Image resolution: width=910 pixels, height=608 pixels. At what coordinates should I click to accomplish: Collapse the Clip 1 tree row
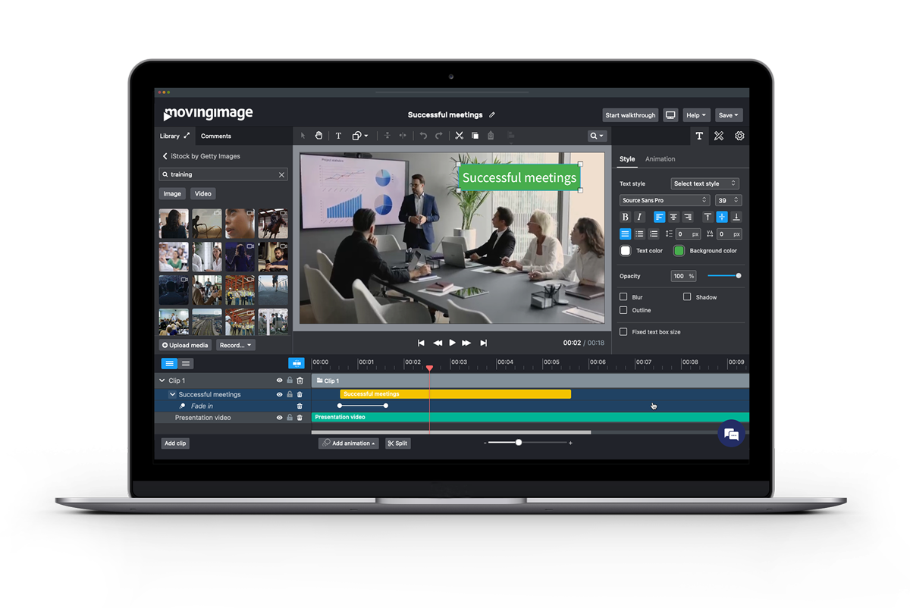pos(162,381)
